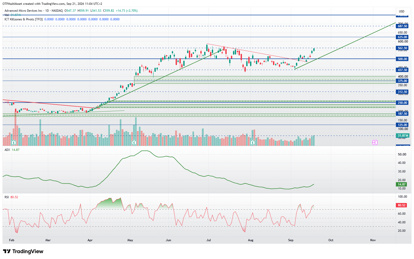Click the Sep label on the time axis
The image size is (414, 259).
pyautogui.click(x=291, y=240)
